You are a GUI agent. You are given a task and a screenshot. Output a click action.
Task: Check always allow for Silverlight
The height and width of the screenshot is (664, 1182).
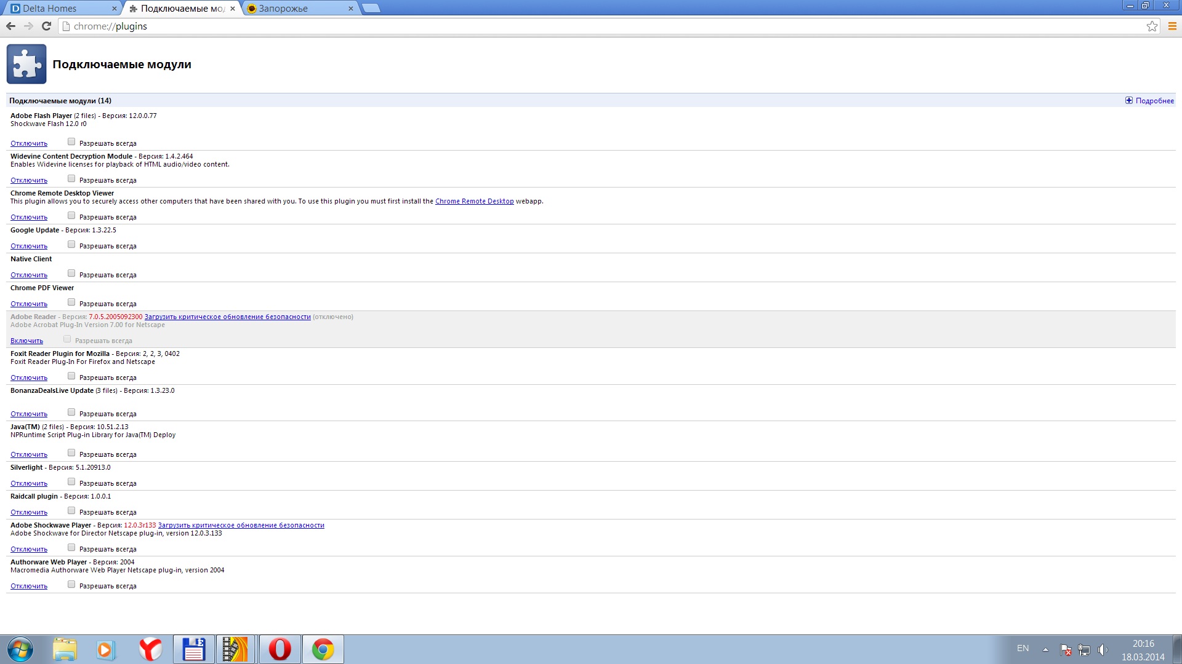coord(71,482)
